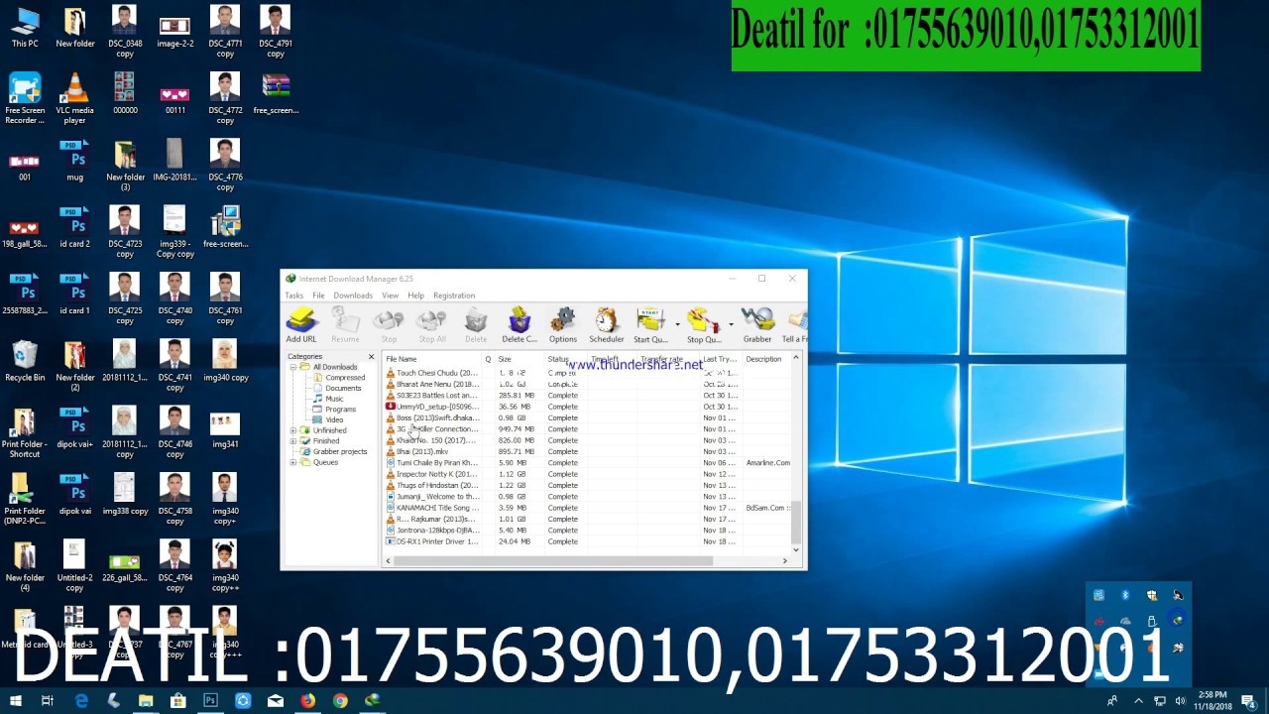Select the Programs category
This screenshot has width=1269, height=714.
[x=340, y=410]
